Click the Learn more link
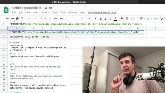Viewport: 165px width, 93px height. [15, 92]
